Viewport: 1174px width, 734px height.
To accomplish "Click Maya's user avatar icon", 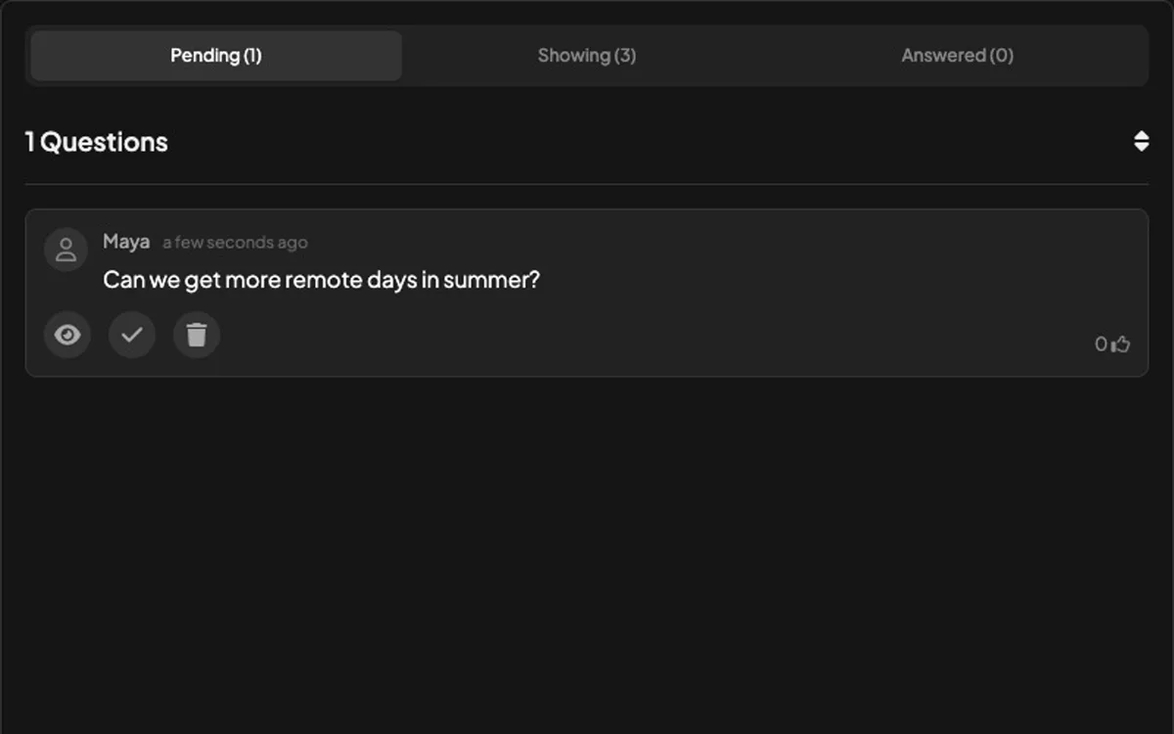I will click(x=67, y=250).
